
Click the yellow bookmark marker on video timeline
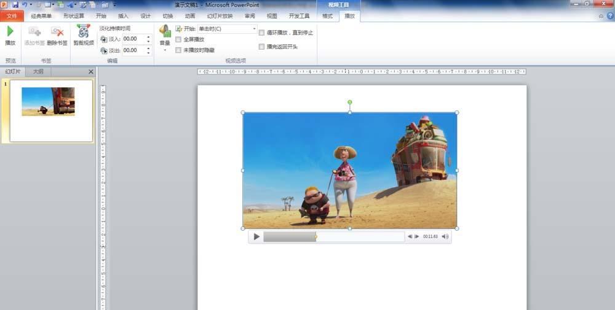tap(316, 236)
